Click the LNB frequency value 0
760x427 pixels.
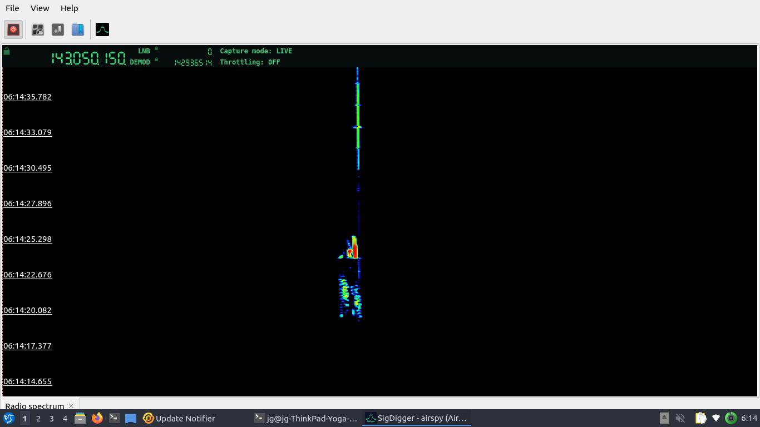point(210,51)
